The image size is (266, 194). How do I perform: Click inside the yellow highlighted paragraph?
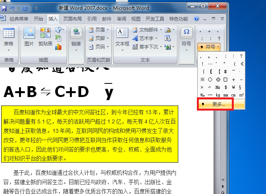coord(90,134)
